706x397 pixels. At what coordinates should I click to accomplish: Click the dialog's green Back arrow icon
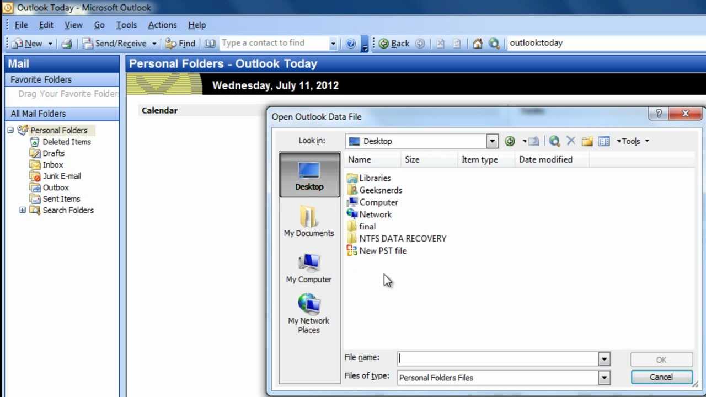(x=510, y=141)
